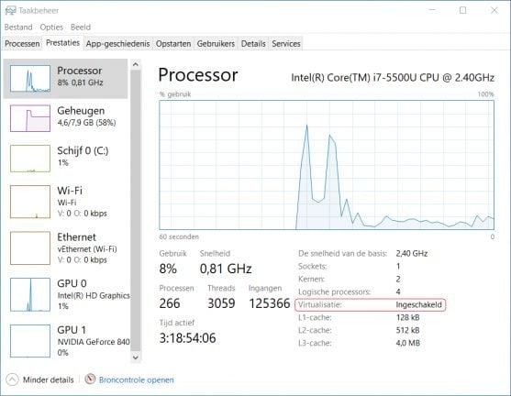The height and width of the screenshot is (396, 511).
Task: Open the Services tab
Action: click(x=286, y=44)
